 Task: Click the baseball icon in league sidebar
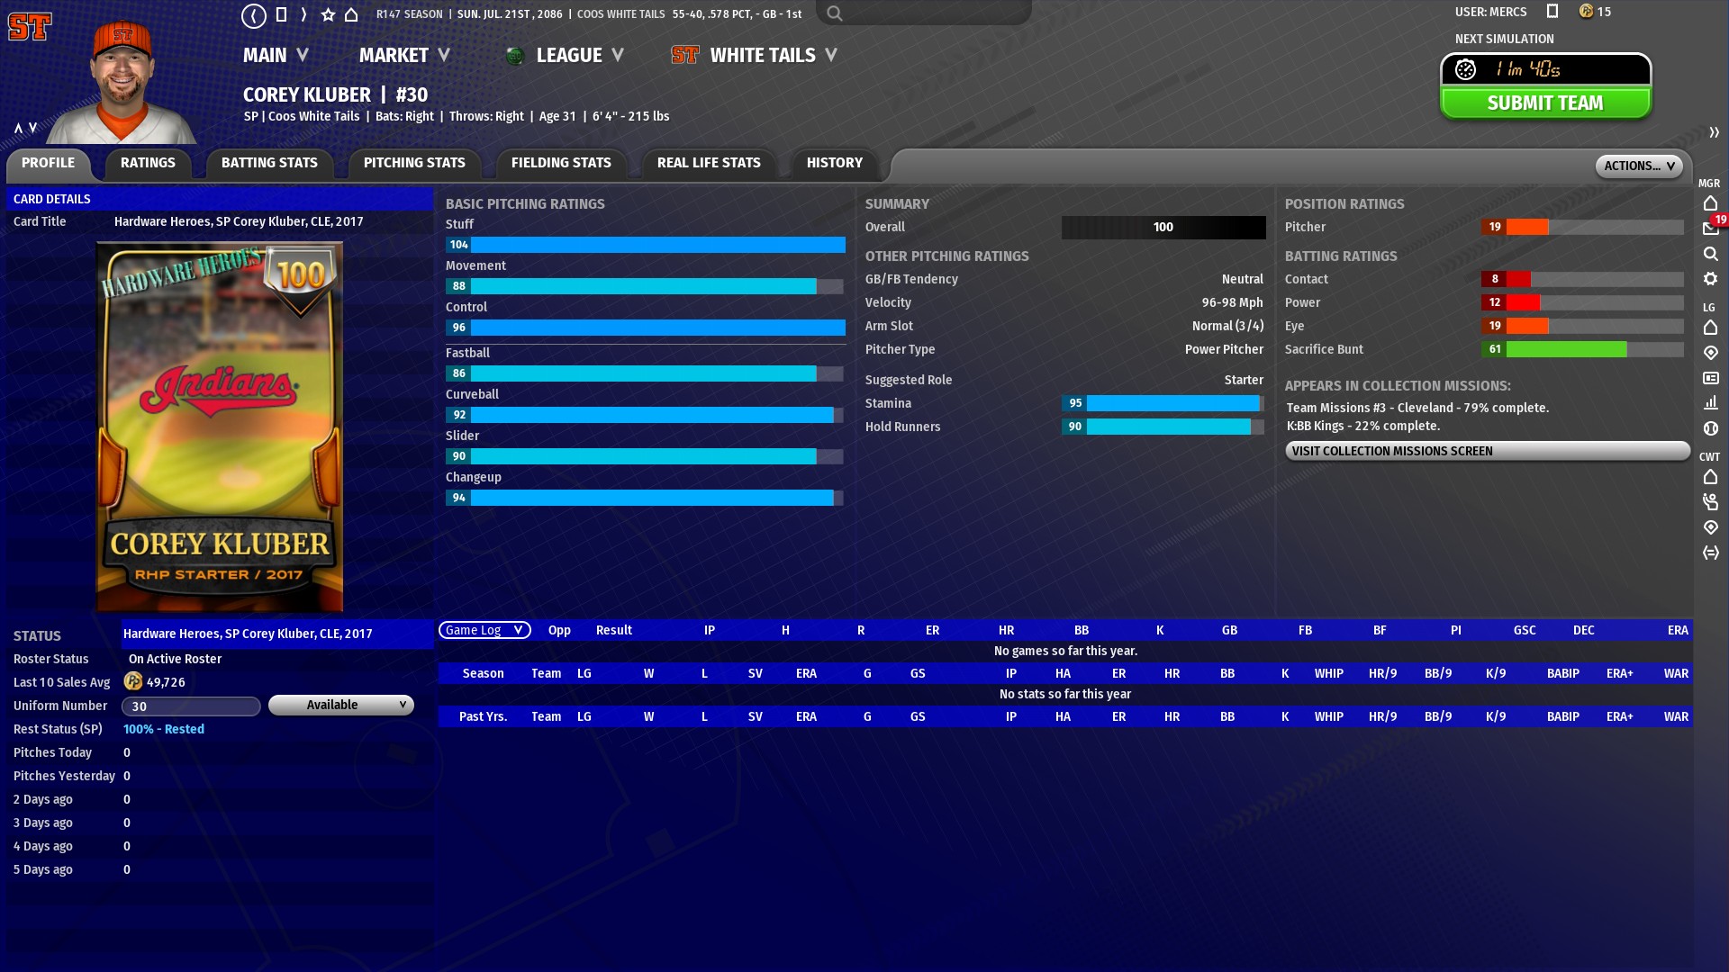click(1710, 428)
